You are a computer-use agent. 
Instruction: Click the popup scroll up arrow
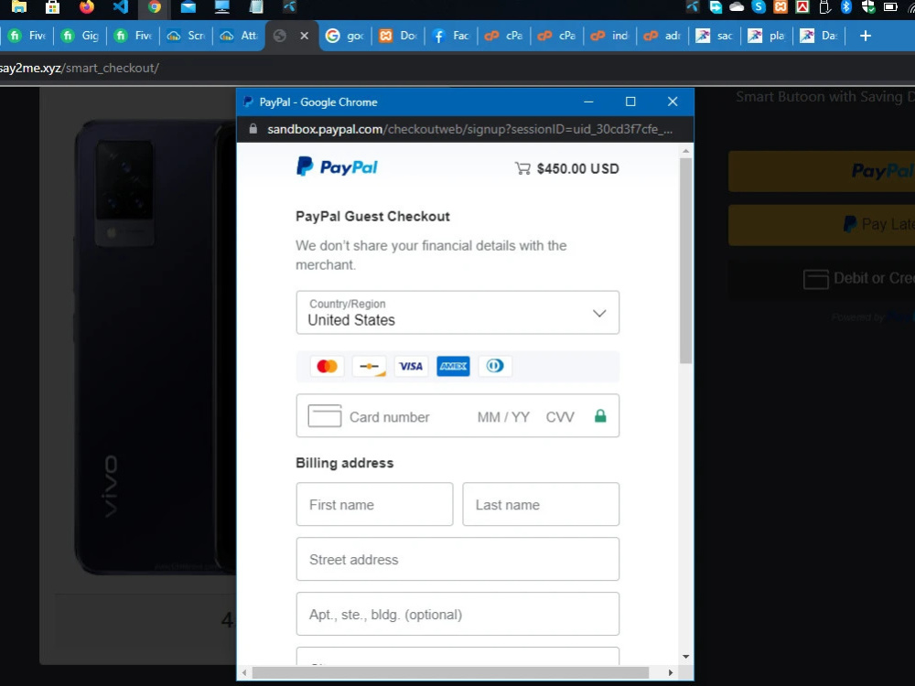(x=685, y=151)
